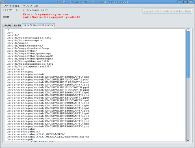
Task: Click the row reading only usr/share/cups/
Action: pyautogui.click(x=20, y=72)
